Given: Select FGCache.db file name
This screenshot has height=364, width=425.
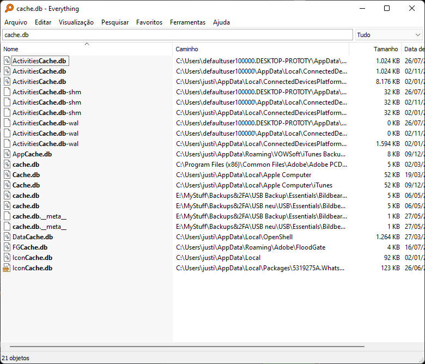Looking at the screenshot, I should pos(30,247).
